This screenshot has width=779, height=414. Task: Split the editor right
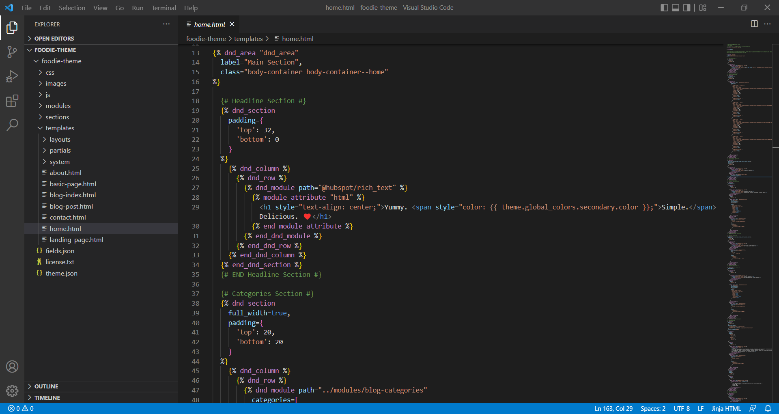(754, 24)
